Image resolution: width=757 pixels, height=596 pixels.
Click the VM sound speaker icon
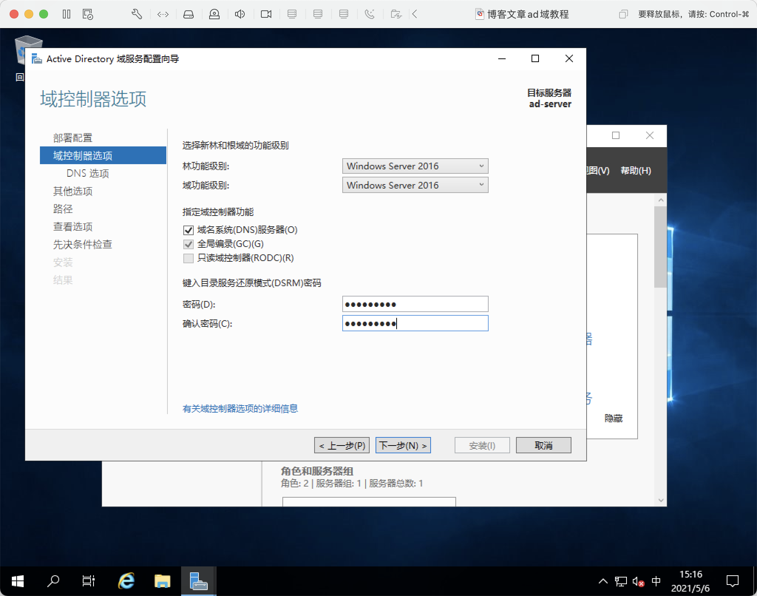[x=240, y=14]
